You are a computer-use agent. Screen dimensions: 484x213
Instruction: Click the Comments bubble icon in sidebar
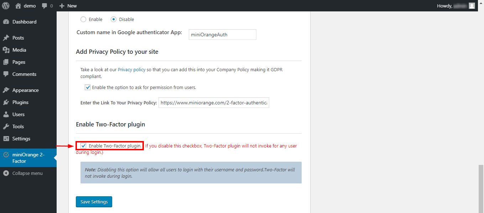6,74
